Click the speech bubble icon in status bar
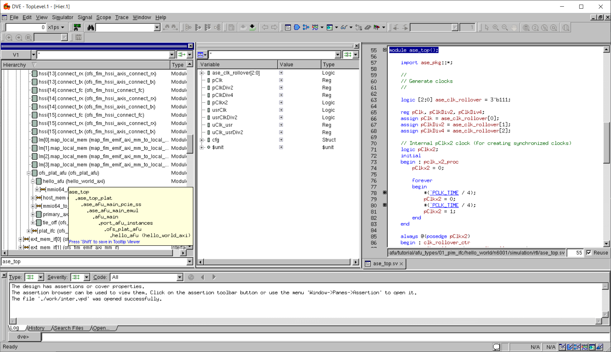The height and width of the screenshot is (352, 611). (x=496, y=347)
